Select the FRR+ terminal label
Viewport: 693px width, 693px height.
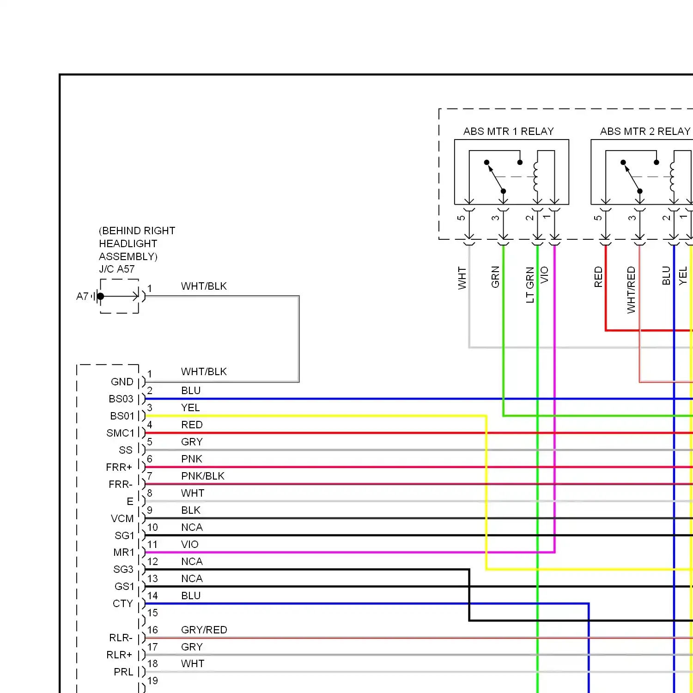click(x=119, y=467)
